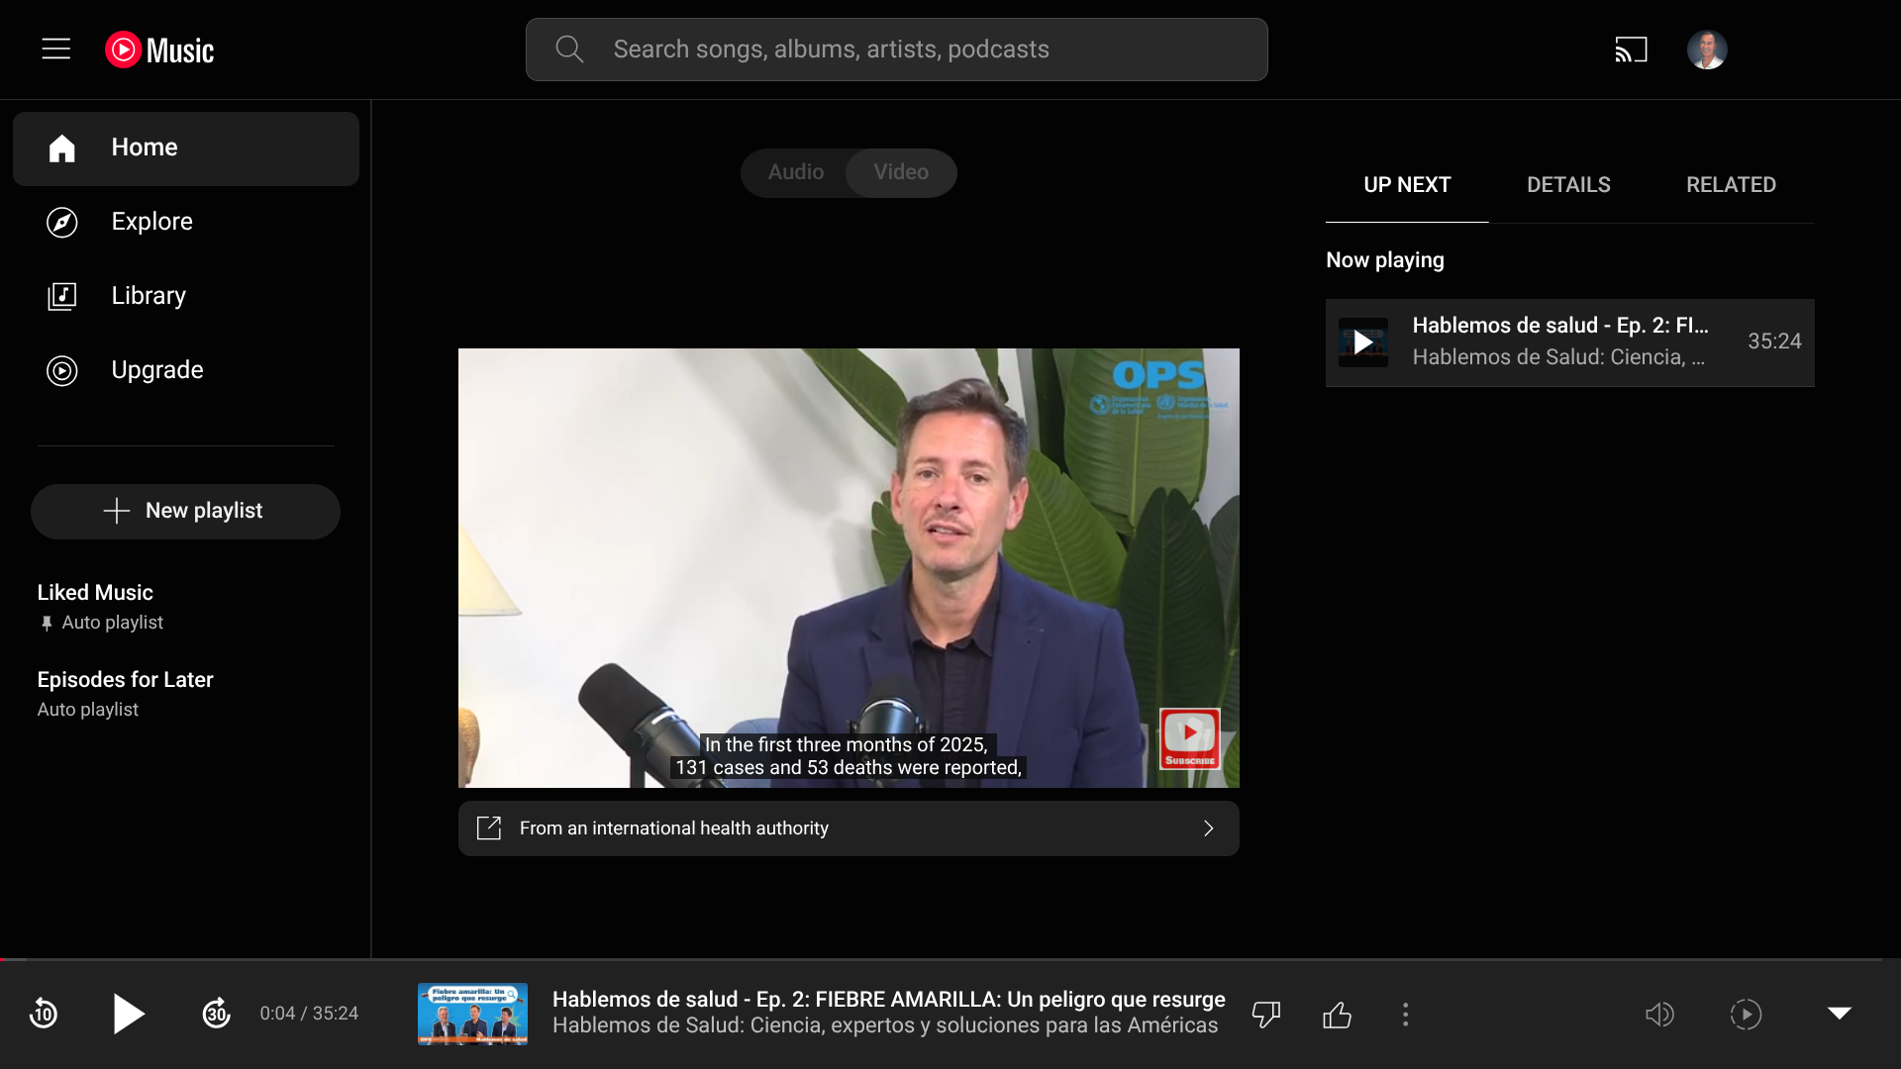Screen dimensions: 1901x1069
Task: Switch player to Audio mode
Action: [795, 172]
